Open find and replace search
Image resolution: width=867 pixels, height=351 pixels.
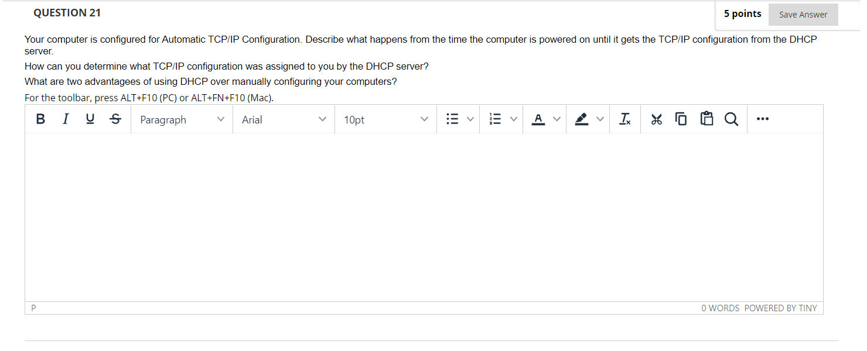click(x=731, y=119)
